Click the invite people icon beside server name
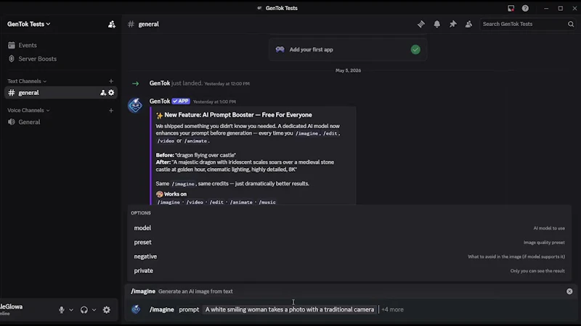Screen dimensions: 581x326 pyautogui.click(x=112, y=25)
